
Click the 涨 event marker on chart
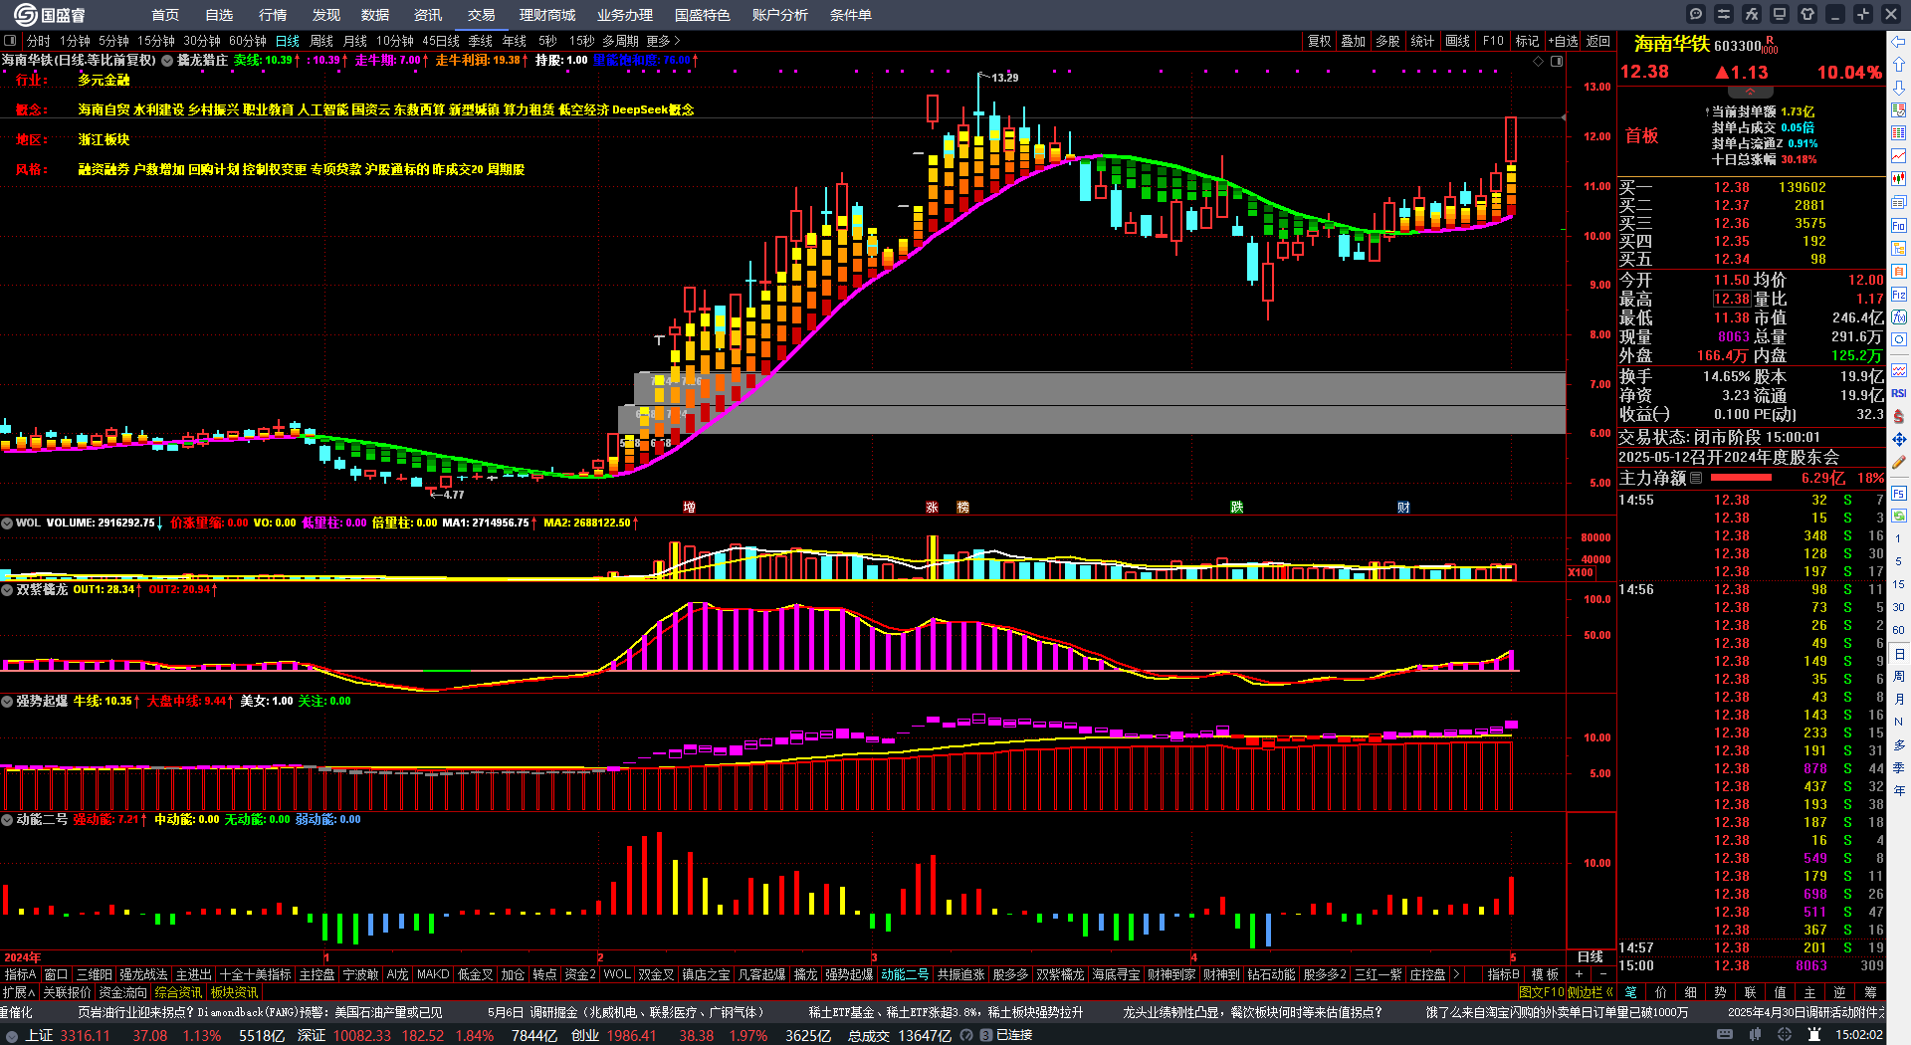933,508
